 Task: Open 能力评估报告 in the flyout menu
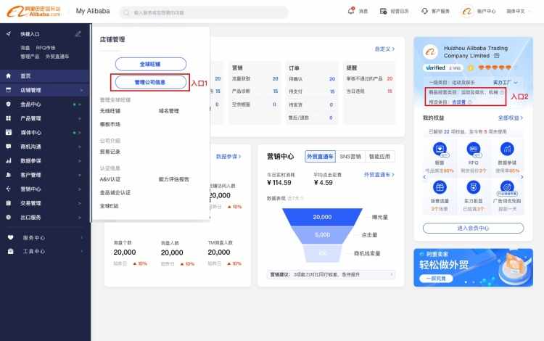(174, 179)
